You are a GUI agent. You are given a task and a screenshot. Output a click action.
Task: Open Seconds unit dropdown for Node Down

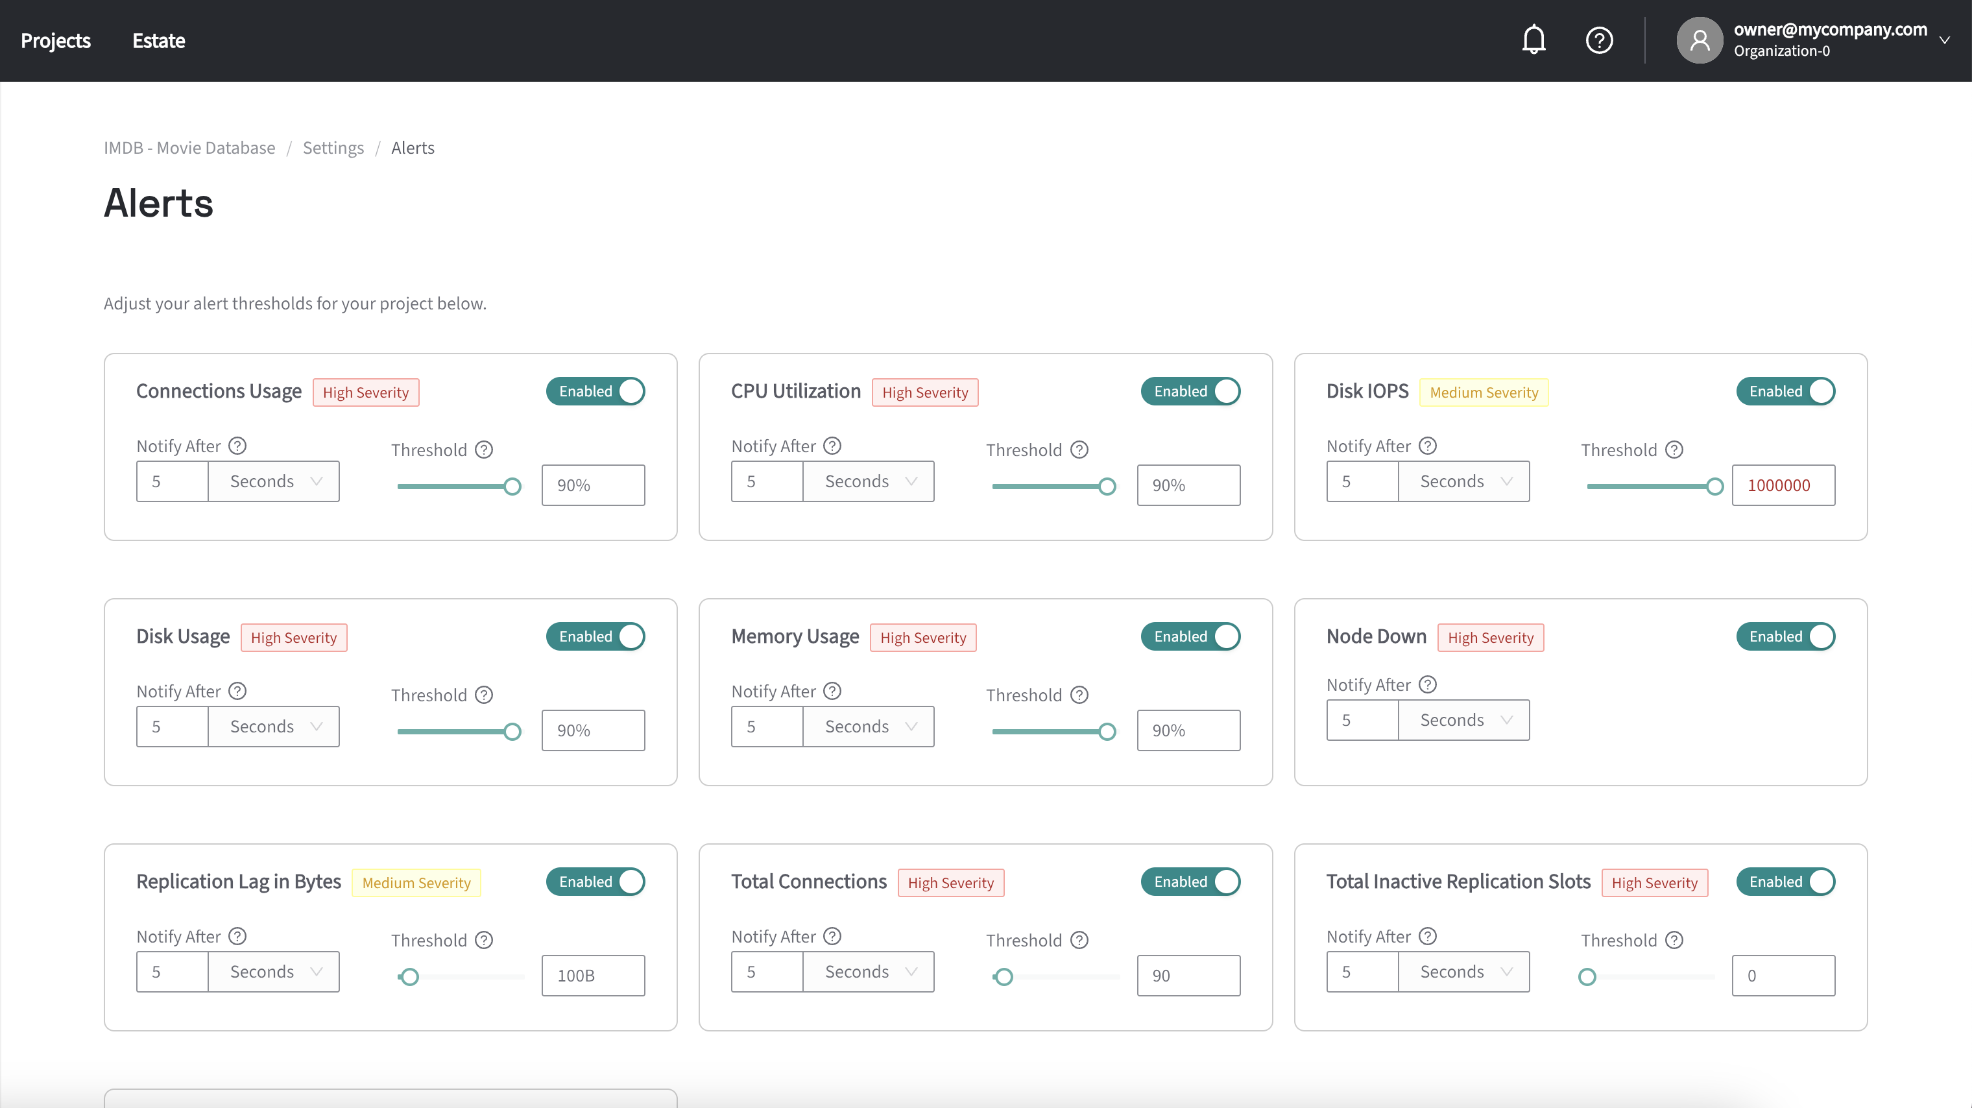(x=1463, y=720)
